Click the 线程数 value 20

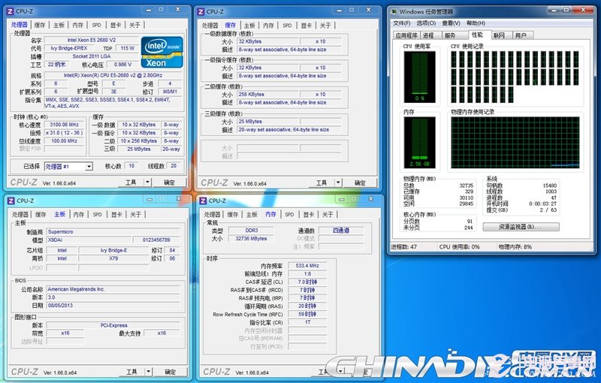coord(174,166)
